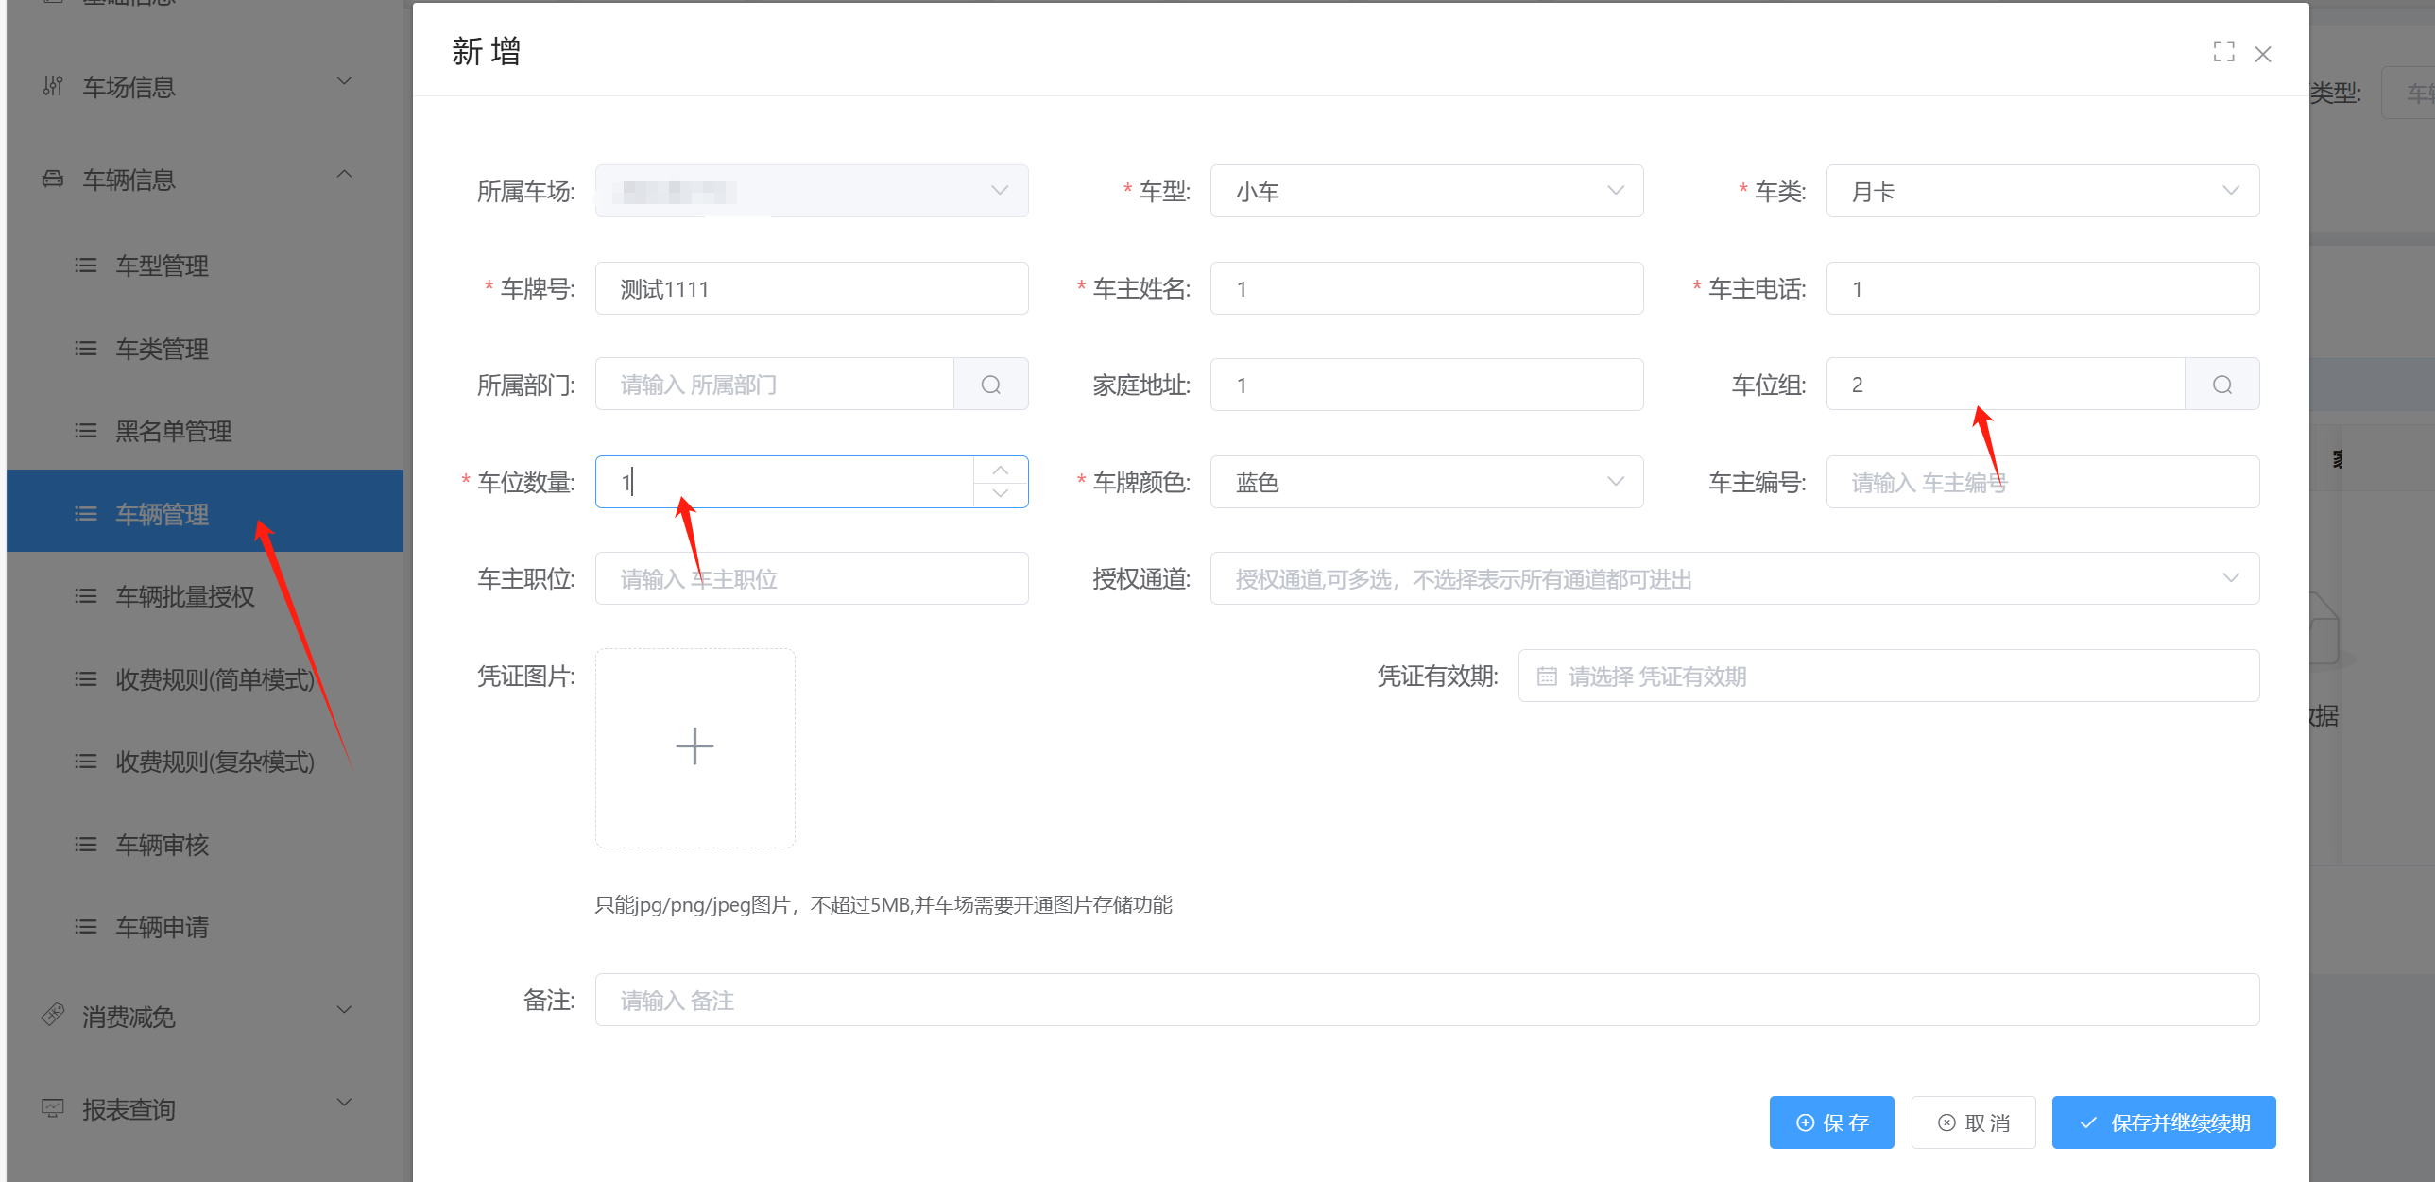Expand the 车场信息 sidebar section
The height and width of the screenshot is (1182, 2435).
pos(344,81)
